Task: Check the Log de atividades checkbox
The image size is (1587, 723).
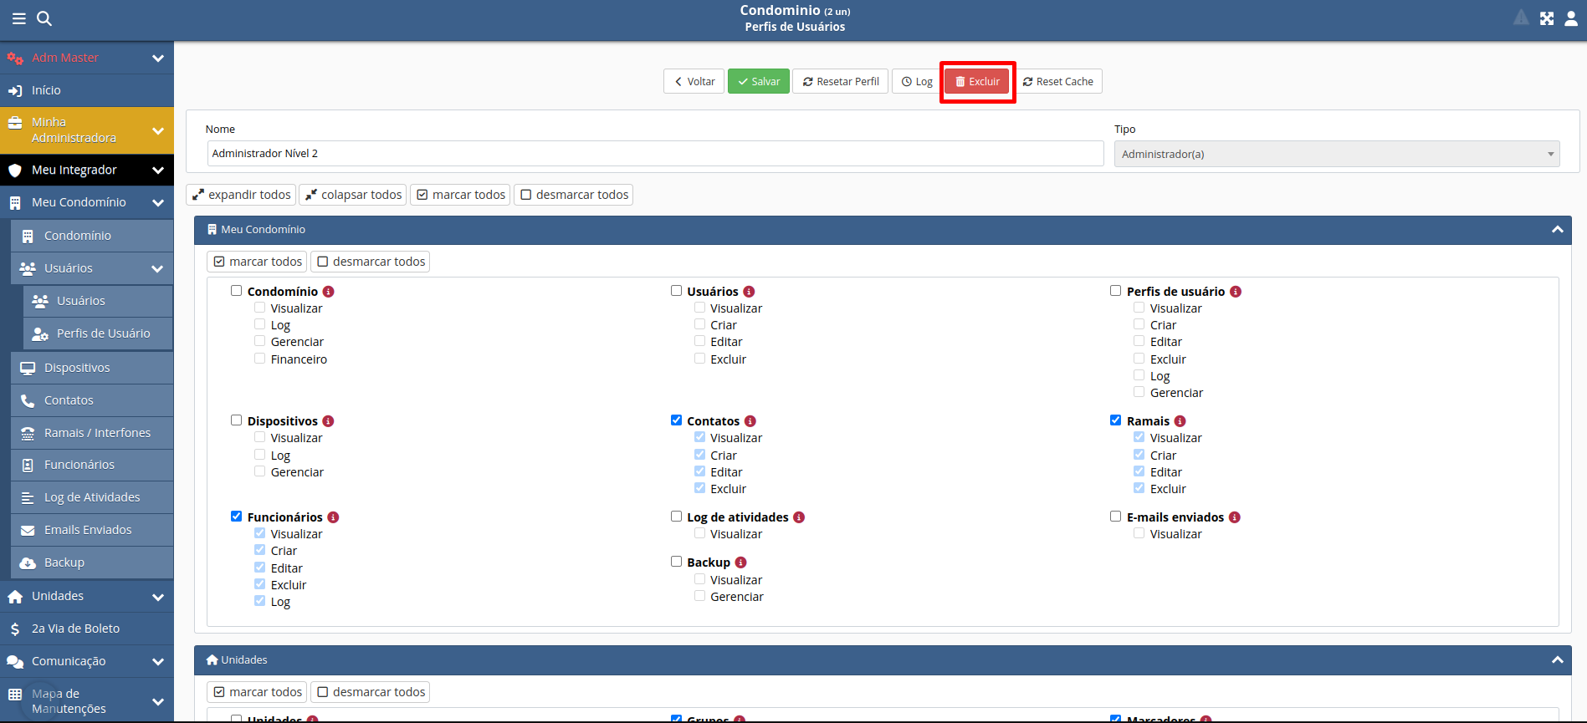Action: [x=676, y=517]
